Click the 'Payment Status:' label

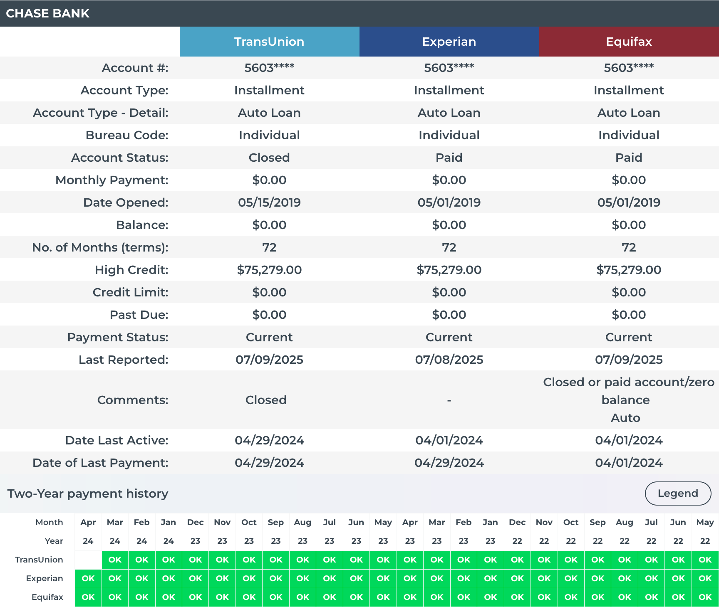coord(118,337)
